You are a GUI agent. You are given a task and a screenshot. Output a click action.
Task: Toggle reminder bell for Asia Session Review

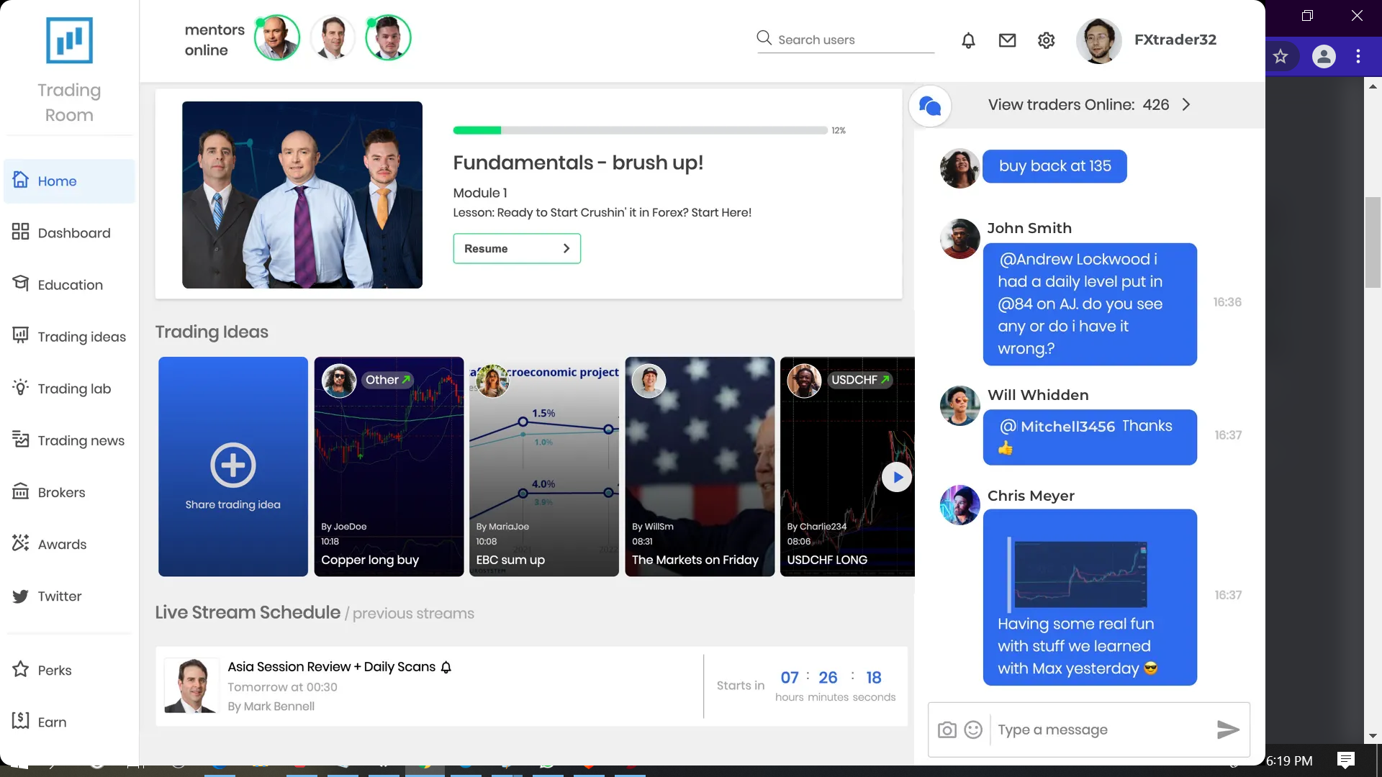coord(446,667)
